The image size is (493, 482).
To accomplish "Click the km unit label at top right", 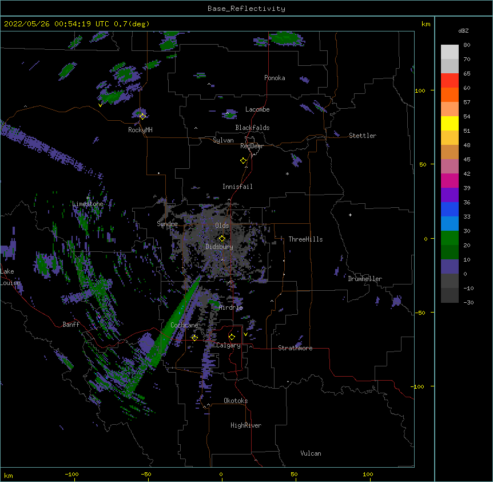I will coord(426,24).
